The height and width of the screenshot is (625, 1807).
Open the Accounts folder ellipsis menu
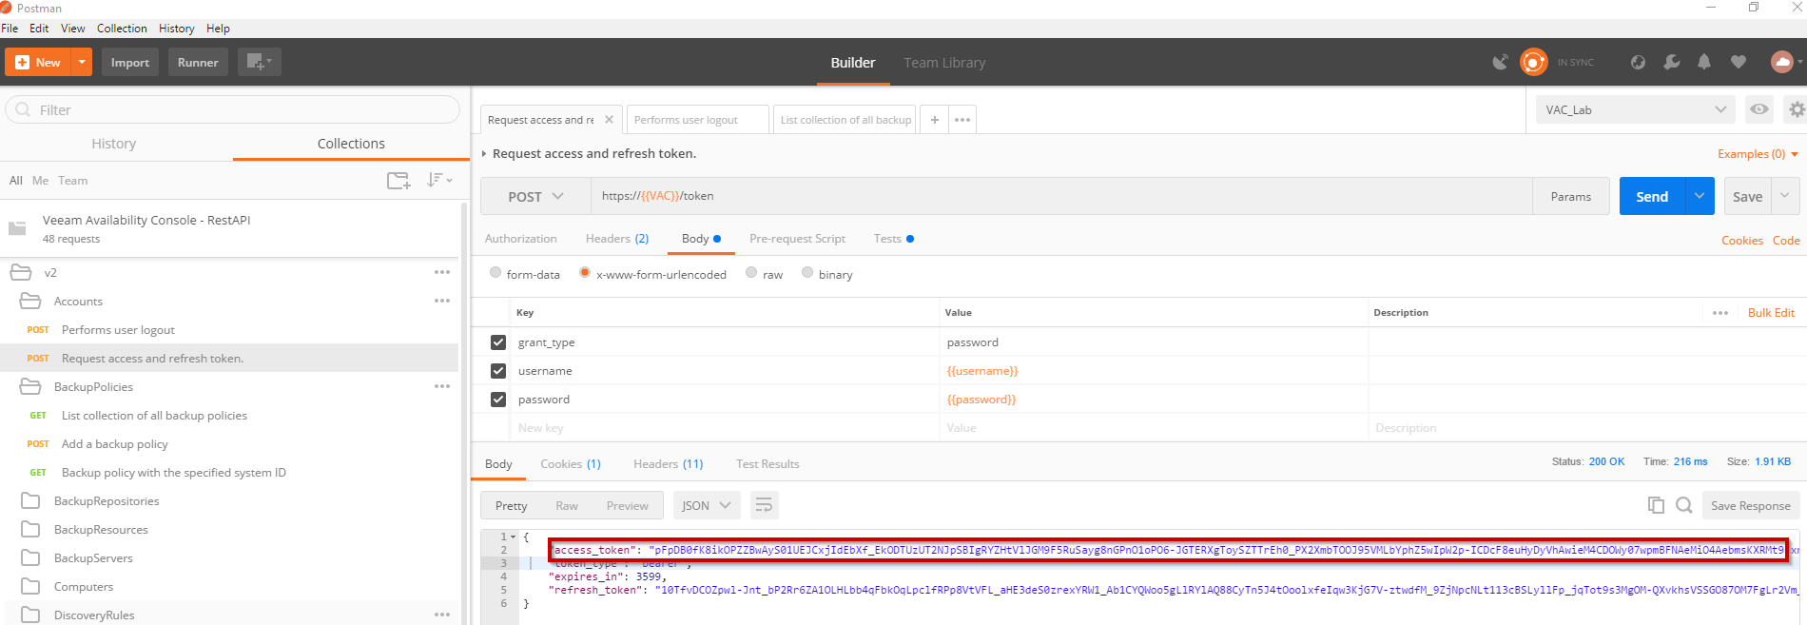(442, 301)
